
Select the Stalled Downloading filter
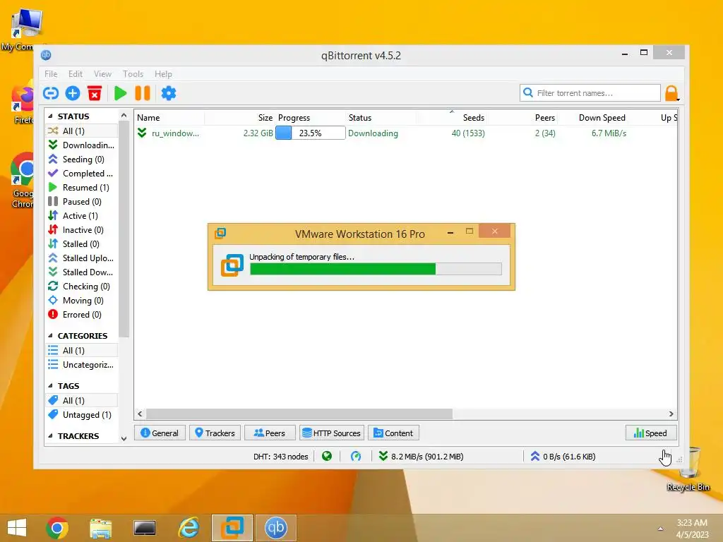[x=82, y=272]
